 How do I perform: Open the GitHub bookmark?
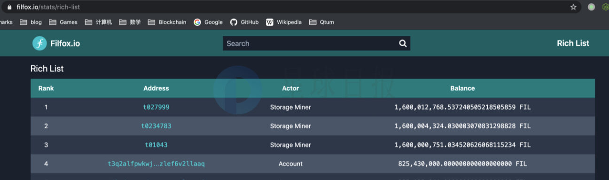(244, 22)
